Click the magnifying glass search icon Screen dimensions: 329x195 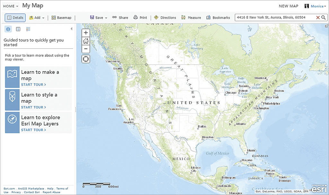324,17
